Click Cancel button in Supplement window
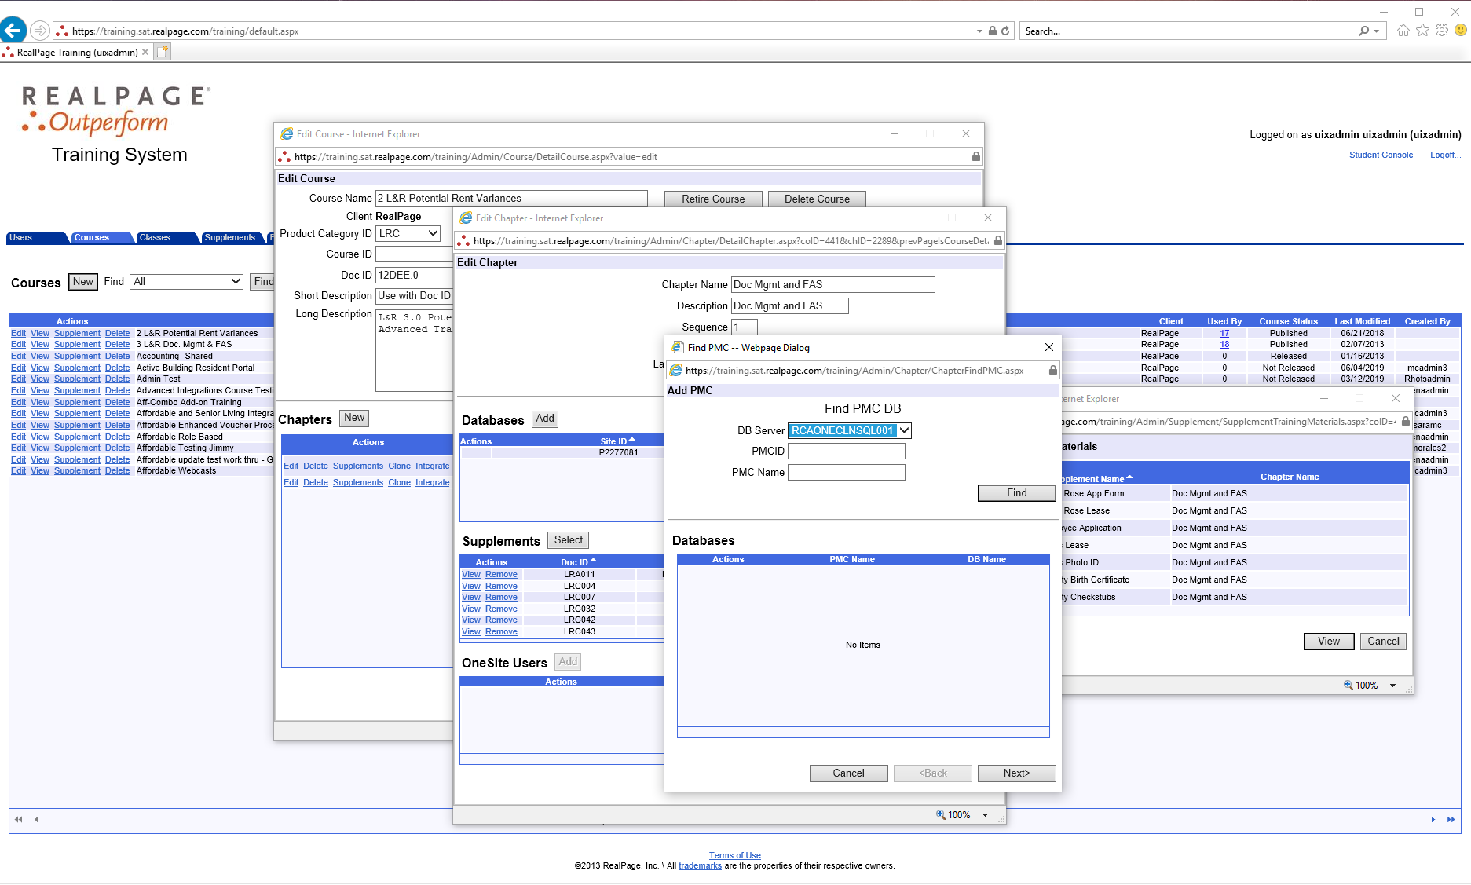Screen dimensions: 1471x885 [x=1383, y=641]
